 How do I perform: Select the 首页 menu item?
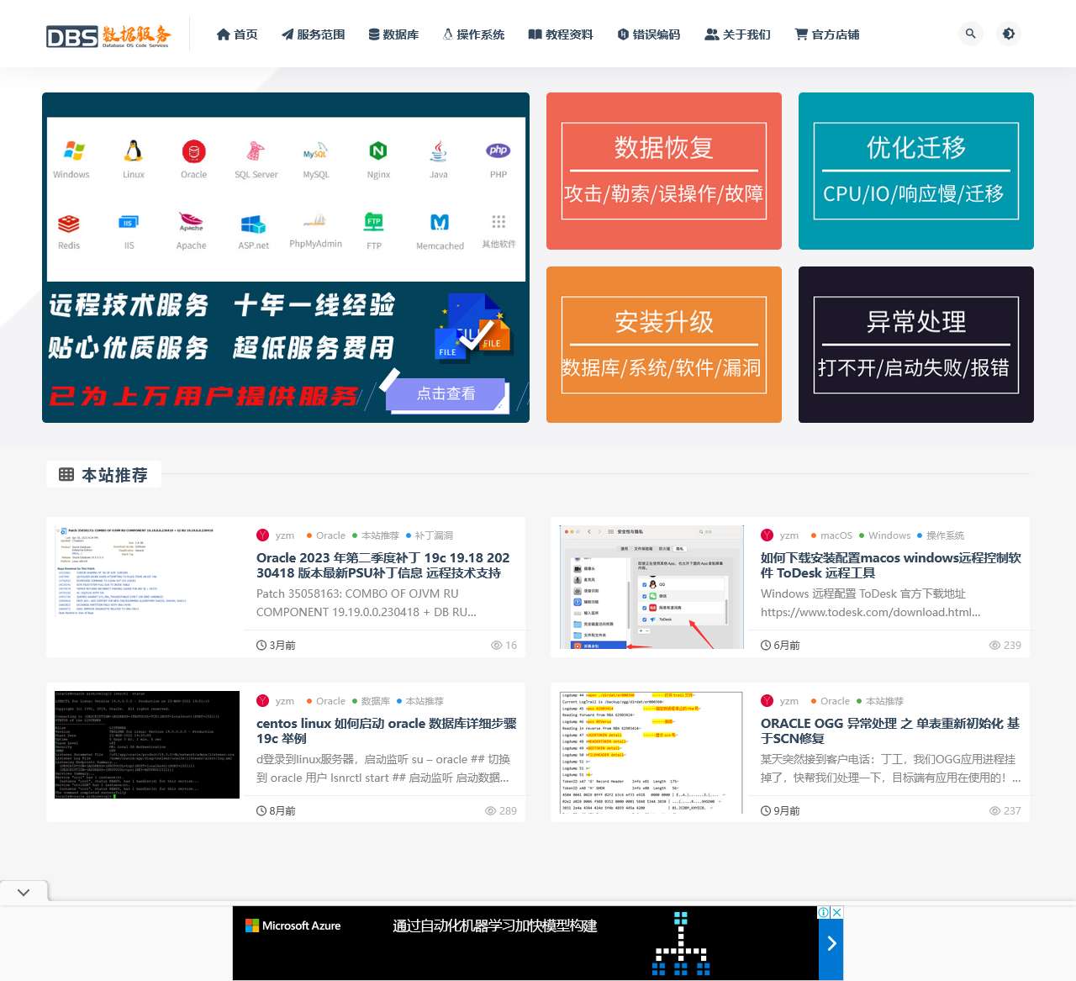point(237,34)
